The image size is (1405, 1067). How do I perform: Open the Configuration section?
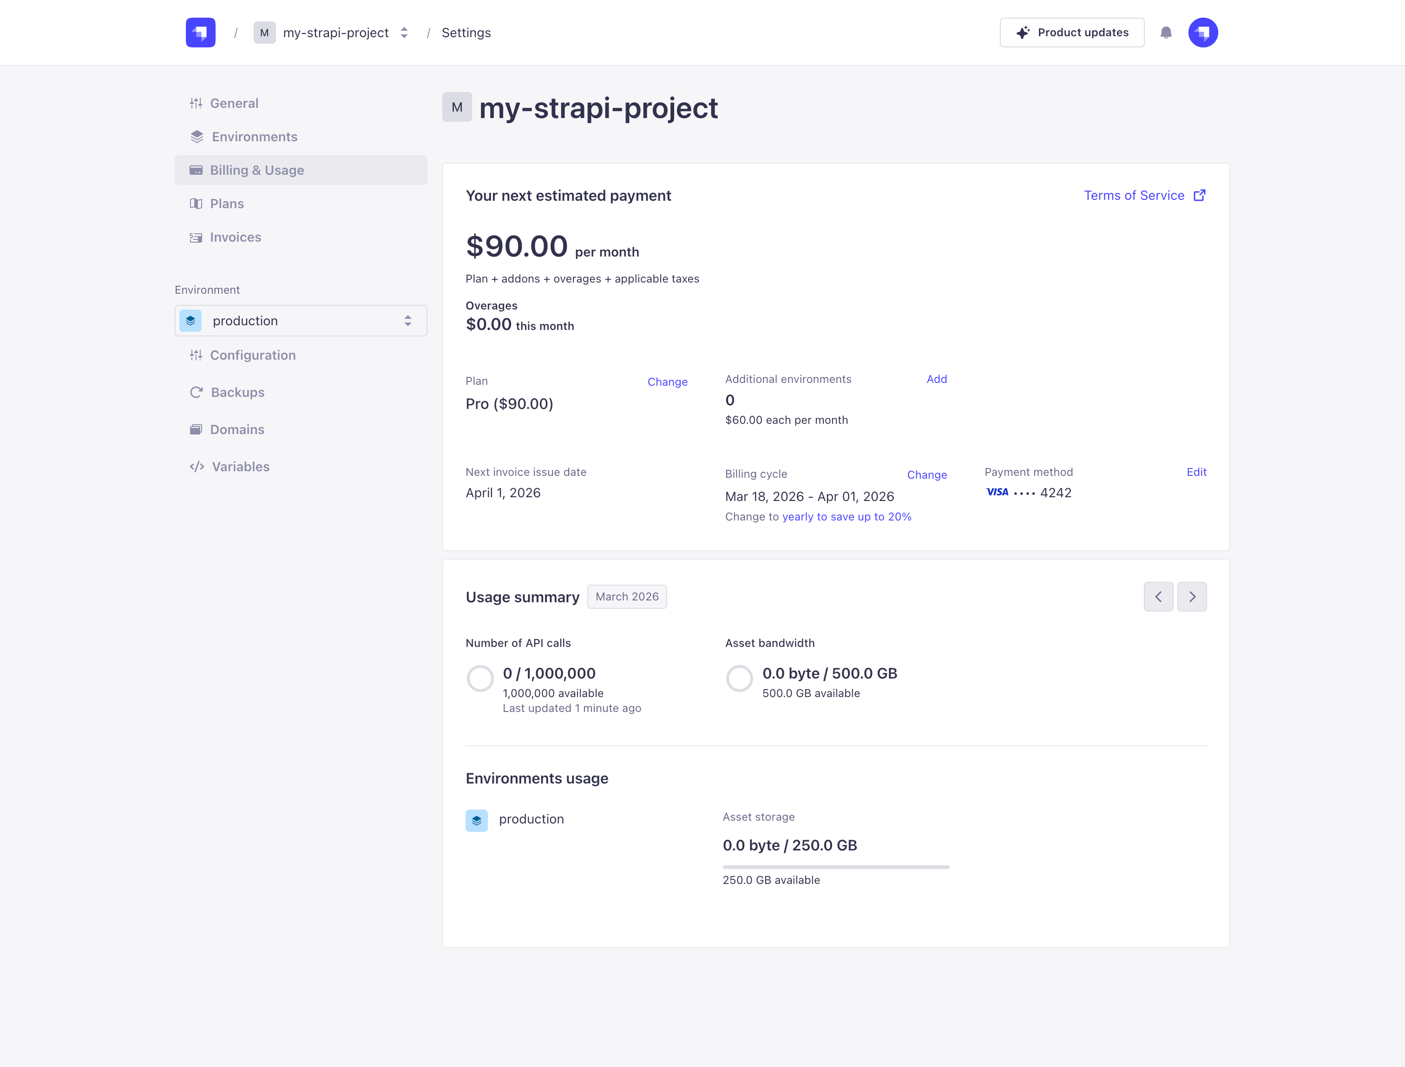point(252,355)
